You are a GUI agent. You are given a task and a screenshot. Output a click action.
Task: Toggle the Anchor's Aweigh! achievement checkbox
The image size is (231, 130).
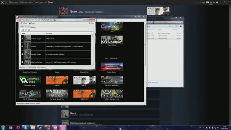point(22,39)
